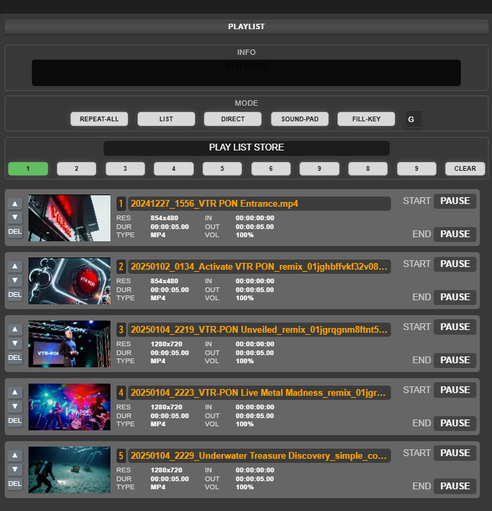Enable SOUND-PAD mode
The height and width of the screenshot is (511, 492).
tap(300, 119)
